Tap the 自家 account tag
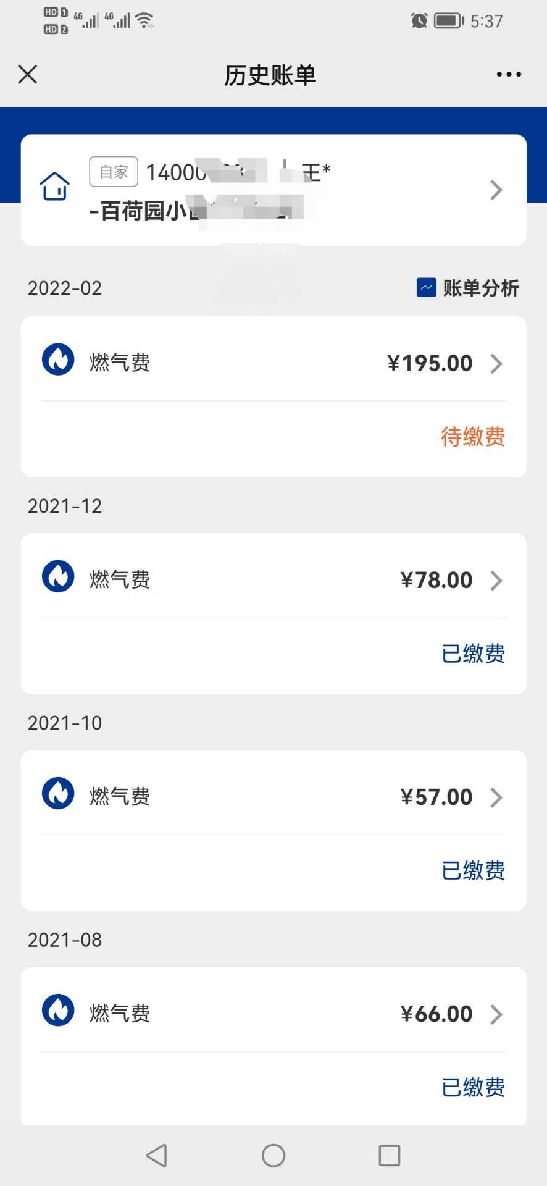This screenshot has height=1186, width=547. tap(114, 172)
